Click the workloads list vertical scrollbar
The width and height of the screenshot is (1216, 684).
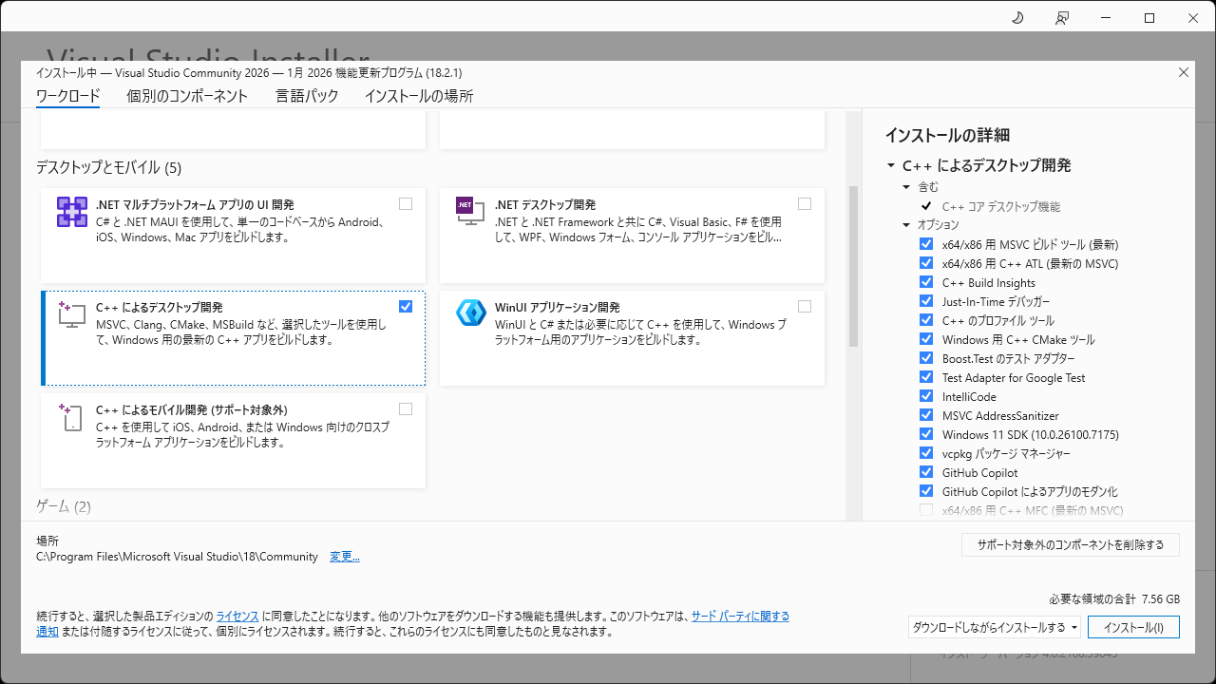[852, 266]
